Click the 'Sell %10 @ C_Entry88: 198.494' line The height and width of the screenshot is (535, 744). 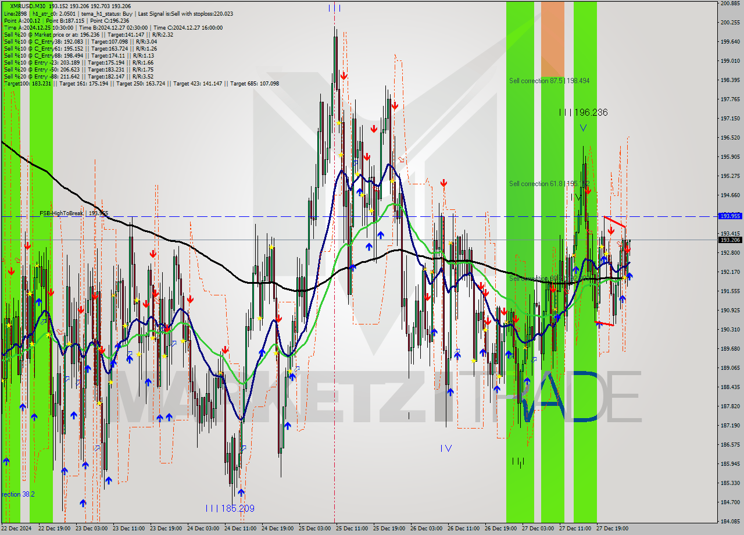(x=78, y=55)
